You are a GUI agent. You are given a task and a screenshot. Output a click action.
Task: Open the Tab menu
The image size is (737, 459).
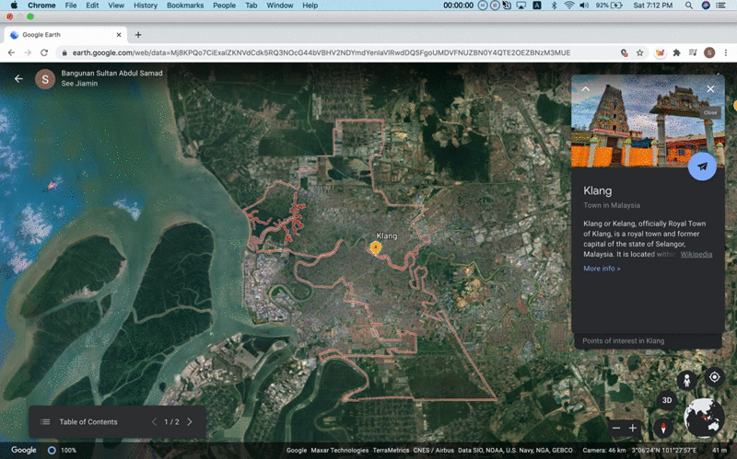click(x=251, y=6)
